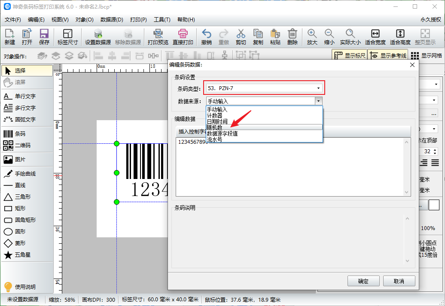445x306 pixels.
Task: Open the 数据源(D) menu
Action: [x=112, y=20]
